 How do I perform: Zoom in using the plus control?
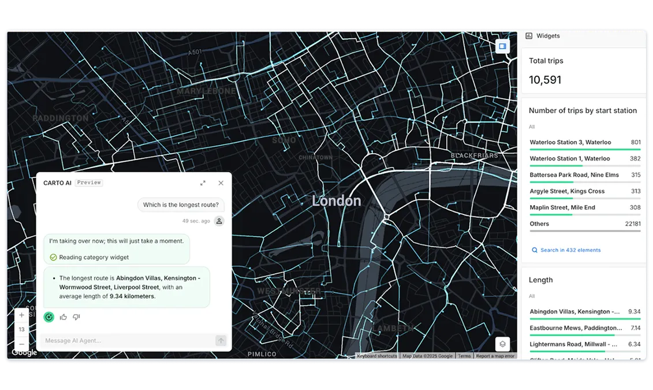point(21,315)
